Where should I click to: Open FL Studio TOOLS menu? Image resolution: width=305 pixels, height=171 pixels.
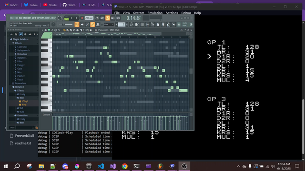coord(48,18)
